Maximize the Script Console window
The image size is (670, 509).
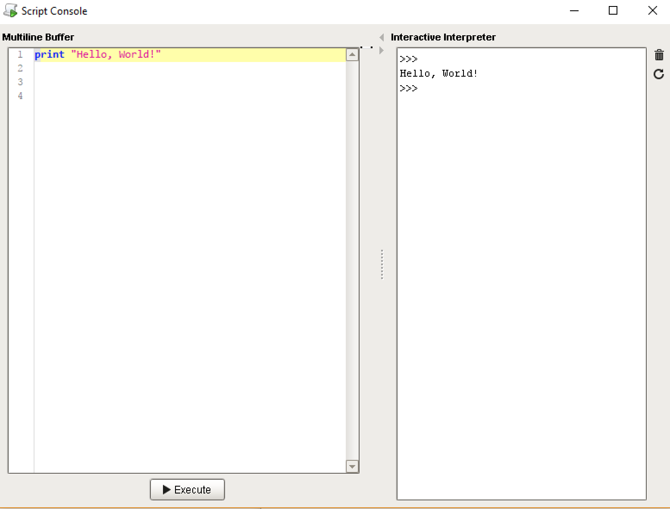click(613, 11)
